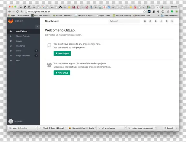Click the group icon beside groups message
186x142 pixels.
49,65
